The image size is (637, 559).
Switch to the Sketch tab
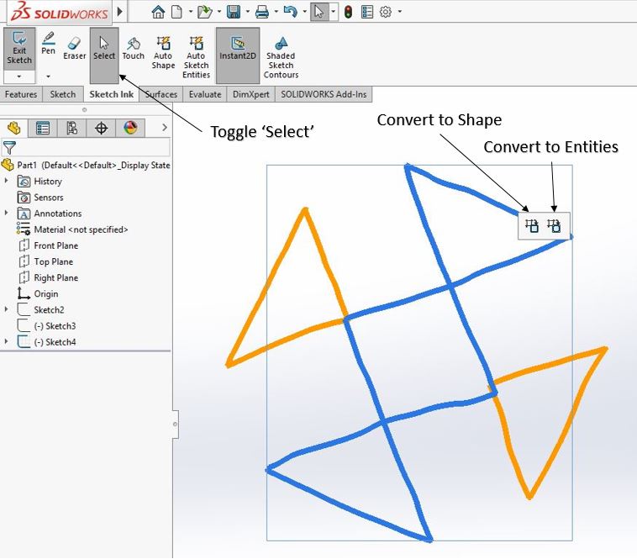[x=63, y=94]
